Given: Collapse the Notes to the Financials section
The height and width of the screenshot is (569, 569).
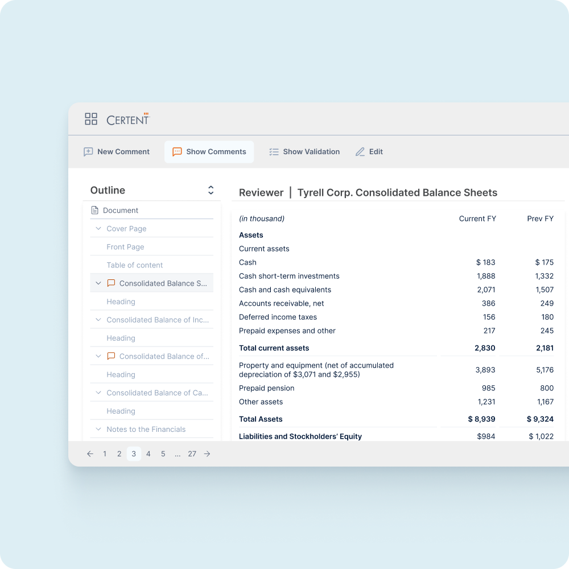Looking at the screenshot, I should tap(97, 429).
